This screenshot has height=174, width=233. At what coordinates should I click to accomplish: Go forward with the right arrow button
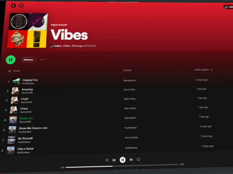coord(21,5)
